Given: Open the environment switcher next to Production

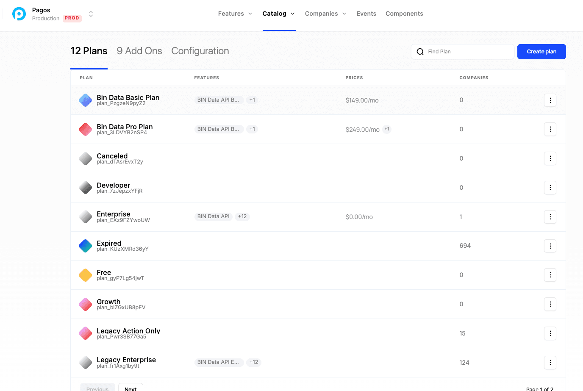Looking at the screenshot, I should tap(91, 14).
